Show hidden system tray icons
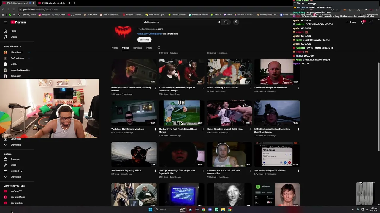The height and width of the screenshot is (213, 380). point(353,209)
